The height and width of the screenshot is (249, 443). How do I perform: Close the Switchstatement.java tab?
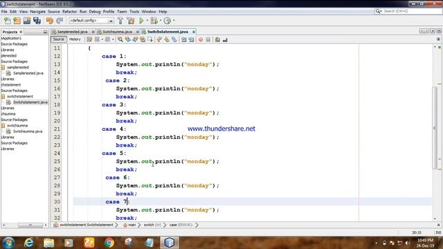194,32
